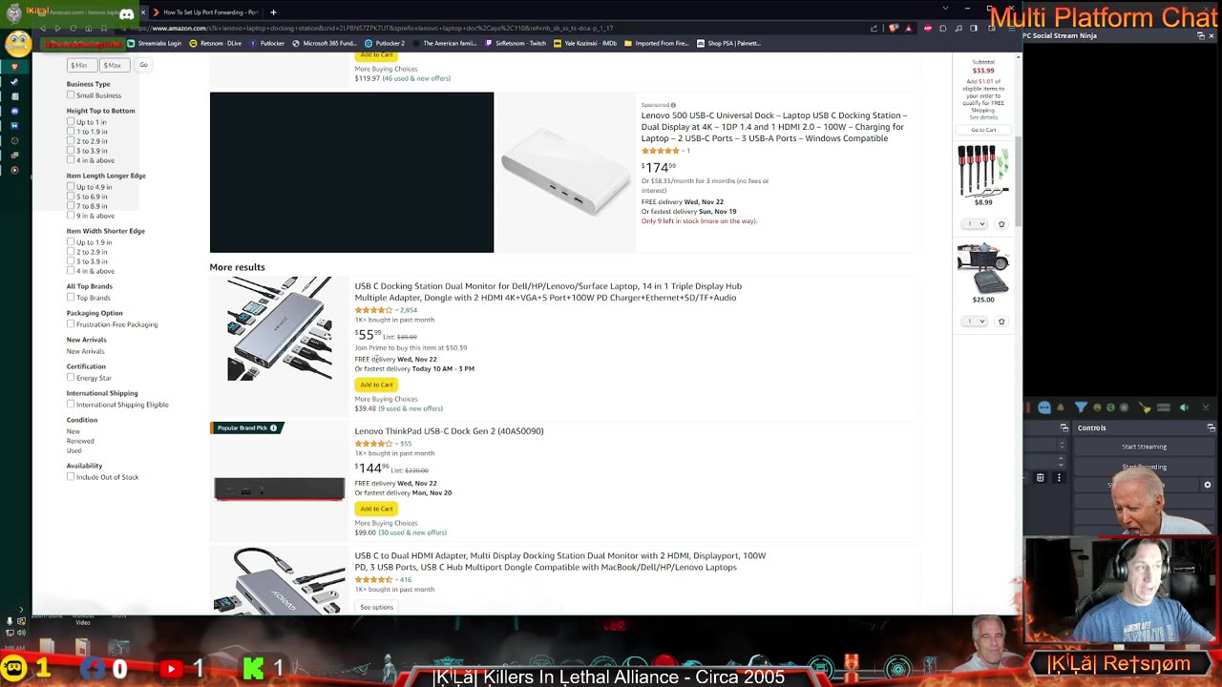
Task: Open '9 used & new offers' link
Action: (x=411, y=408)
